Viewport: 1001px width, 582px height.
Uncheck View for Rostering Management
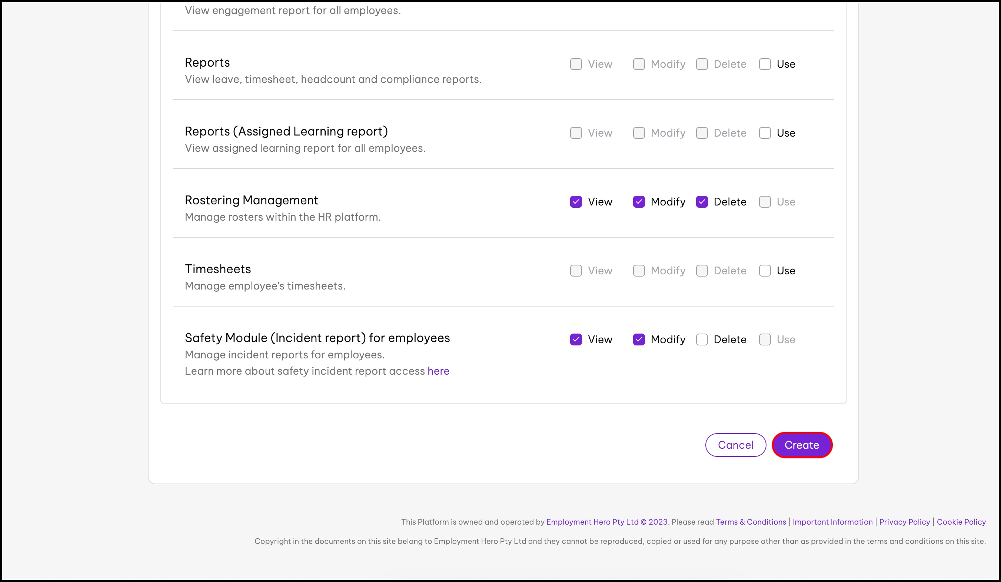pyautogui.click(x=576, y=202)
